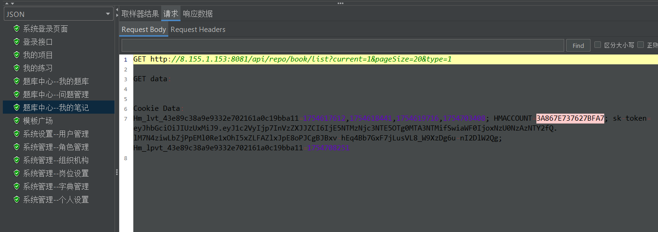This screenshot has width=658, height=232.
Task: Toggle the 区分大小写 checkbox
Action: pos(598,45)
